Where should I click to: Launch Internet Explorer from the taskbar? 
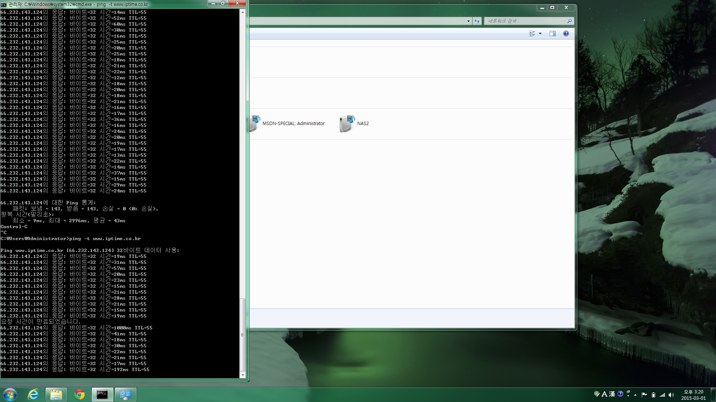[x=33, y=395]
